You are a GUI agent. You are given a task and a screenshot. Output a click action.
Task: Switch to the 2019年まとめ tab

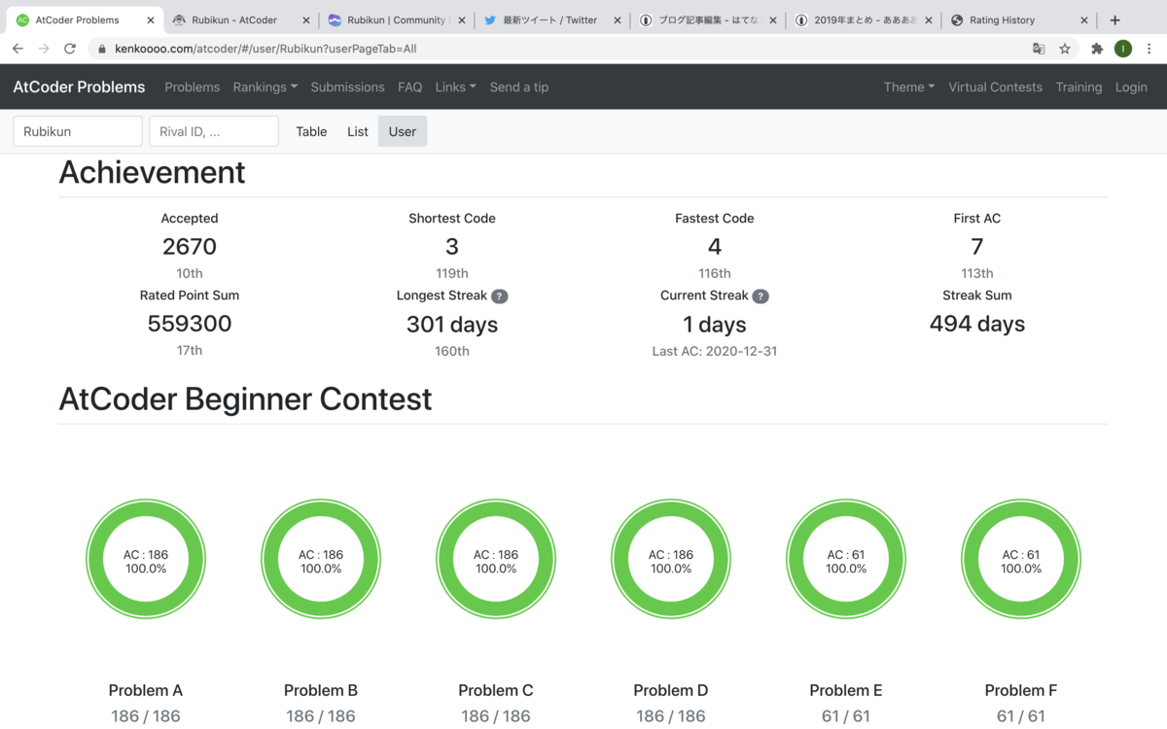(x=863, y=19)
